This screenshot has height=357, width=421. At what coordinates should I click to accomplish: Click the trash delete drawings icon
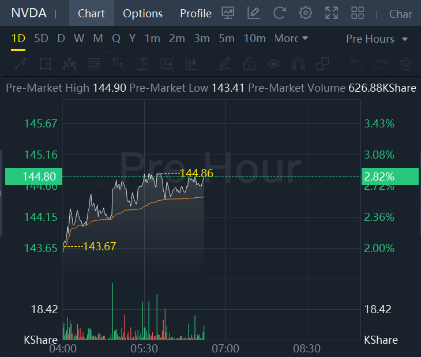405,63
